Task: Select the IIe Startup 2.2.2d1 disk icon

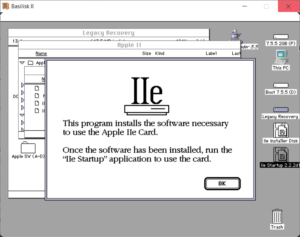Action: coord(281,155)
